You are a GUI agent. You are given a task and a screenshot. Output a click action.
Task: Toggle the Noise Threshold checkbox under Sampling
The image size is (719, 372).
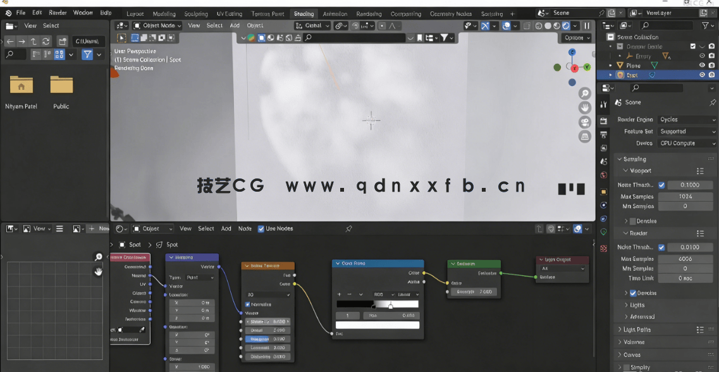click(x=663, y=185)
